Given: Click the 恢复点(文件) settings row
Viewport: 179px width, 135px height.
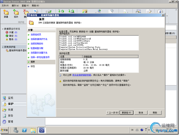Looking at the screenshot, I should tap(99, 65).
